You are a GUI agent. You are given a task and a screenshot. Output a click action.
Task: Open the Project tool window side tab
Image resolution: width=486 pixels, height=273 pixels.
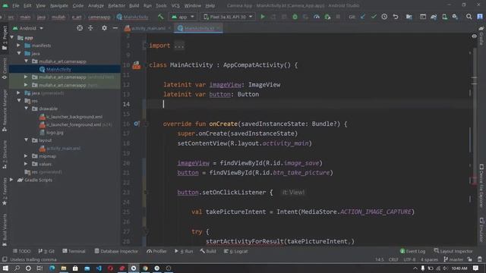pos(5,37)
